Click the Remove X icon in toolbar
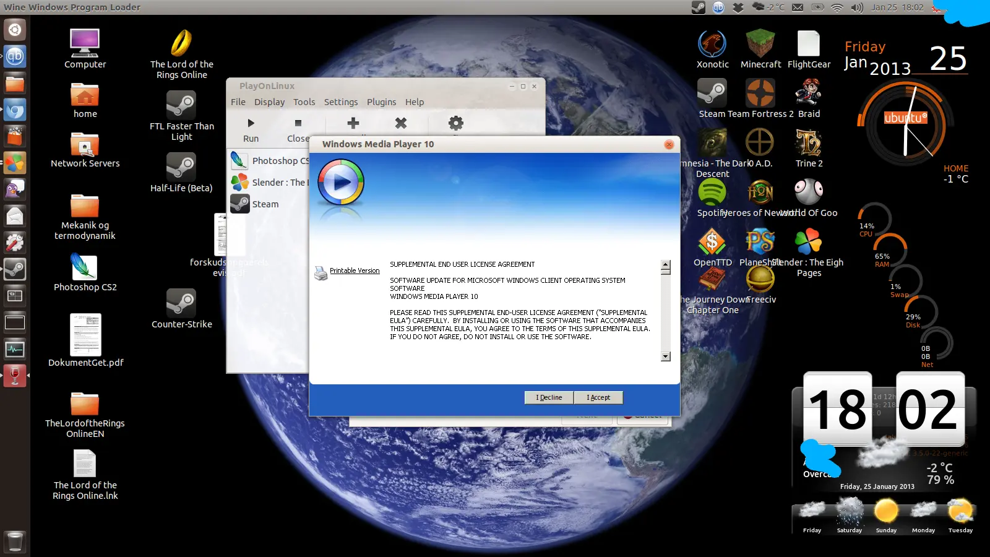The height and width of the screenshot is (557, 990). coord(401,123)
